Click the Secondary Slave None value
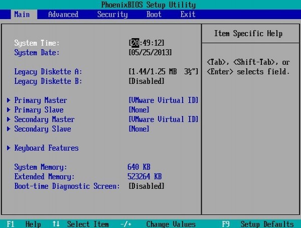 139,129
